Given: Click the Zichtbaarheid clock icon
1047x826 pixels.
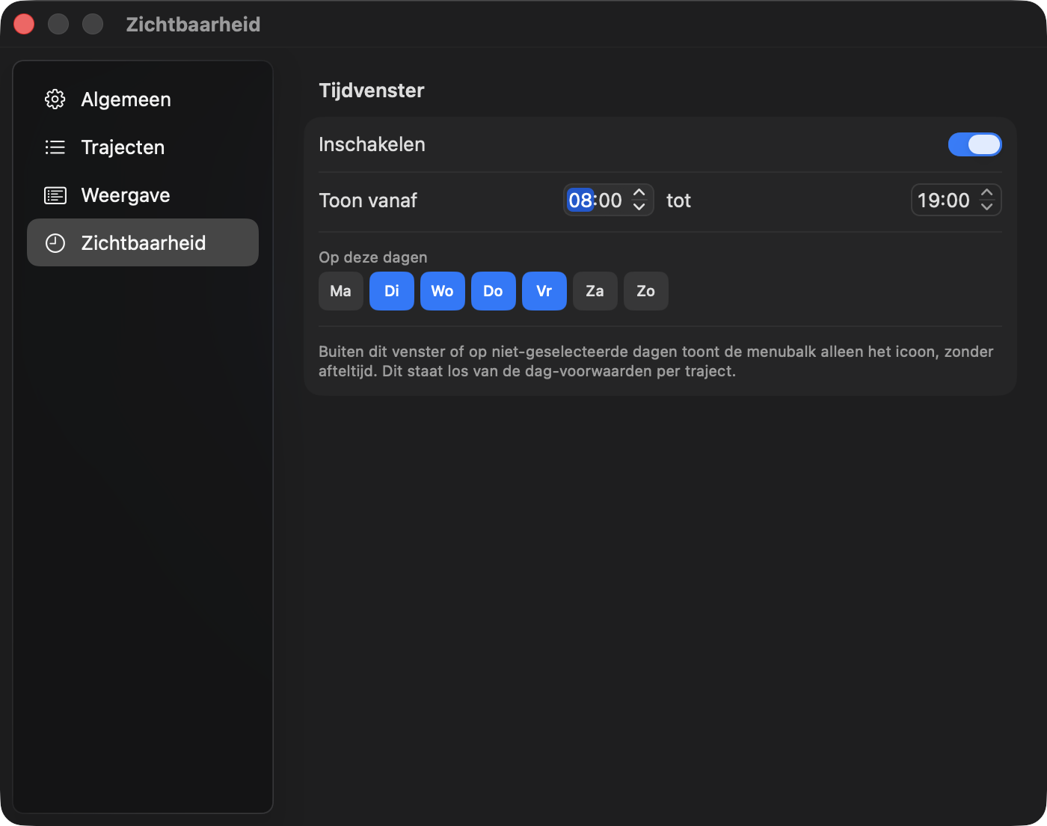Looking at the screenshot, I should (x=55, y=243).
